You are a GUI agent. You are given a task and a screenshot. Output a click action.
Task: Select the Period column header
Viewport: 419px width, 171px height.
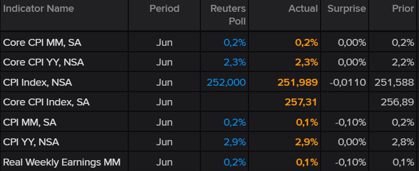tap(164, 9)
